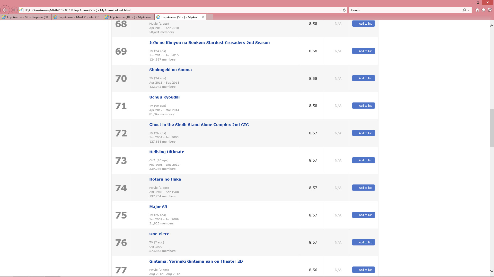Click in the address bar field
494x277 pixels.
[x=180, y=10]
